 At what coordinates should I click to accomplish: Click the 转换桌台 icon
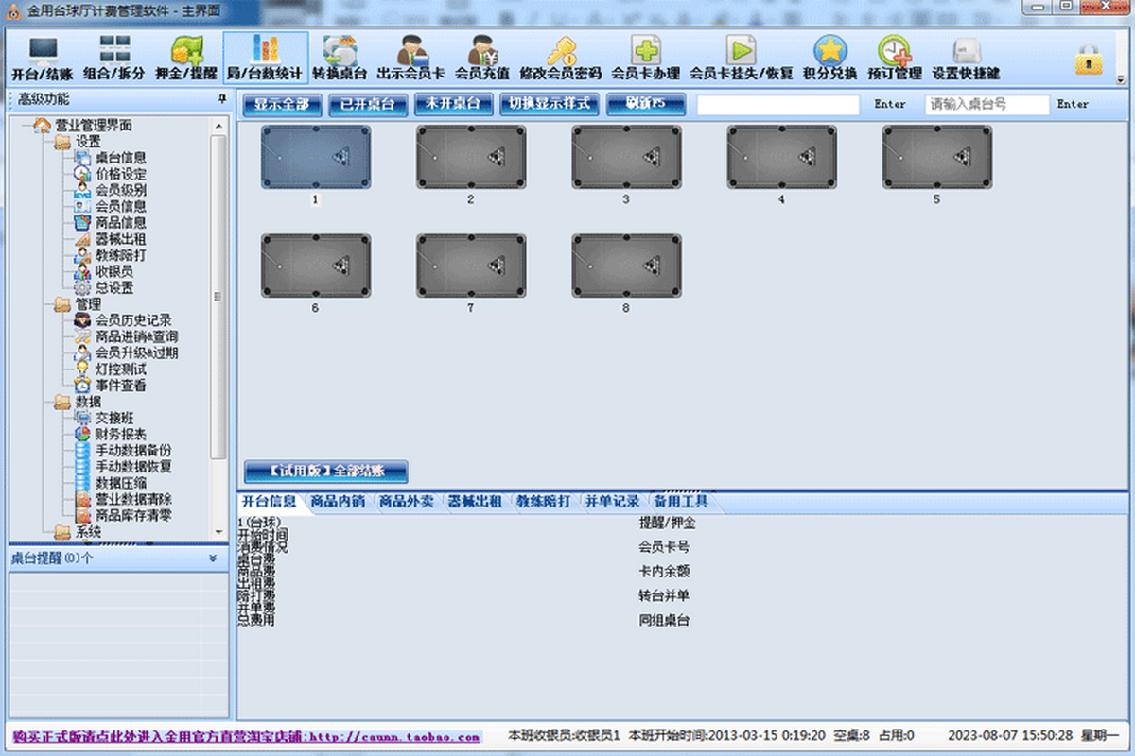pos(340,58)
